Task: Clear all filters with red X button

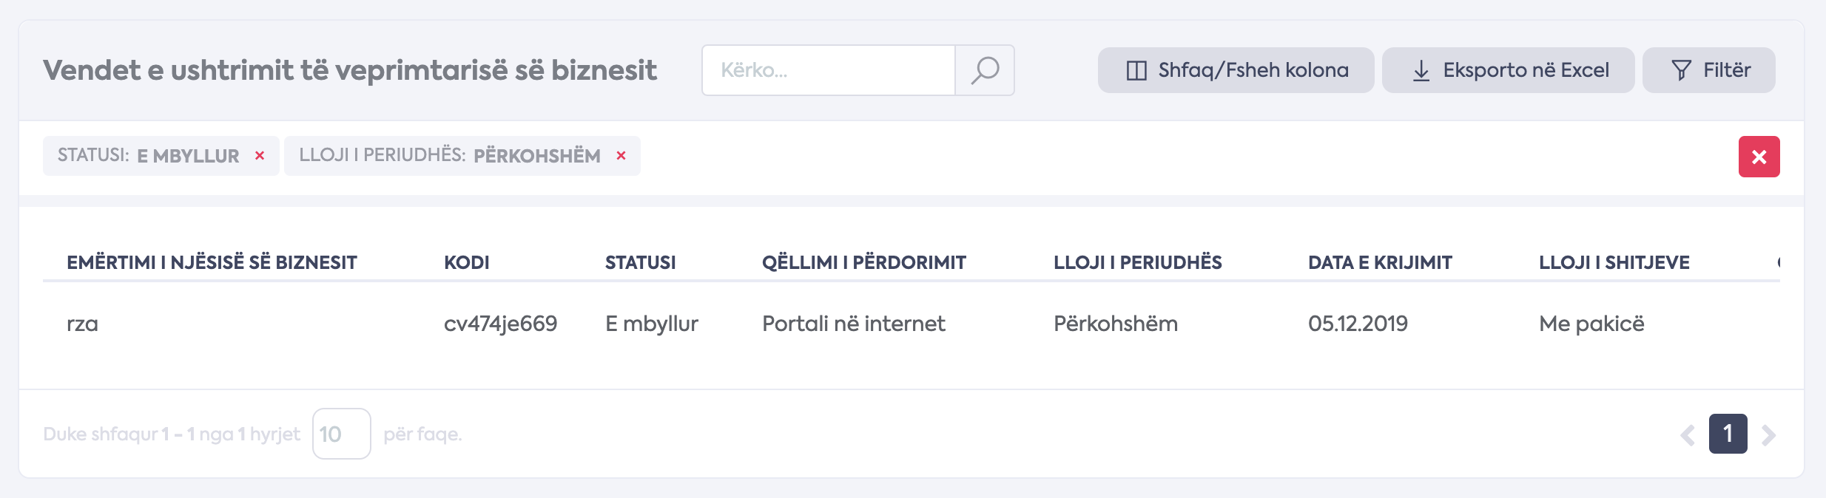Action: (1759, 157)
